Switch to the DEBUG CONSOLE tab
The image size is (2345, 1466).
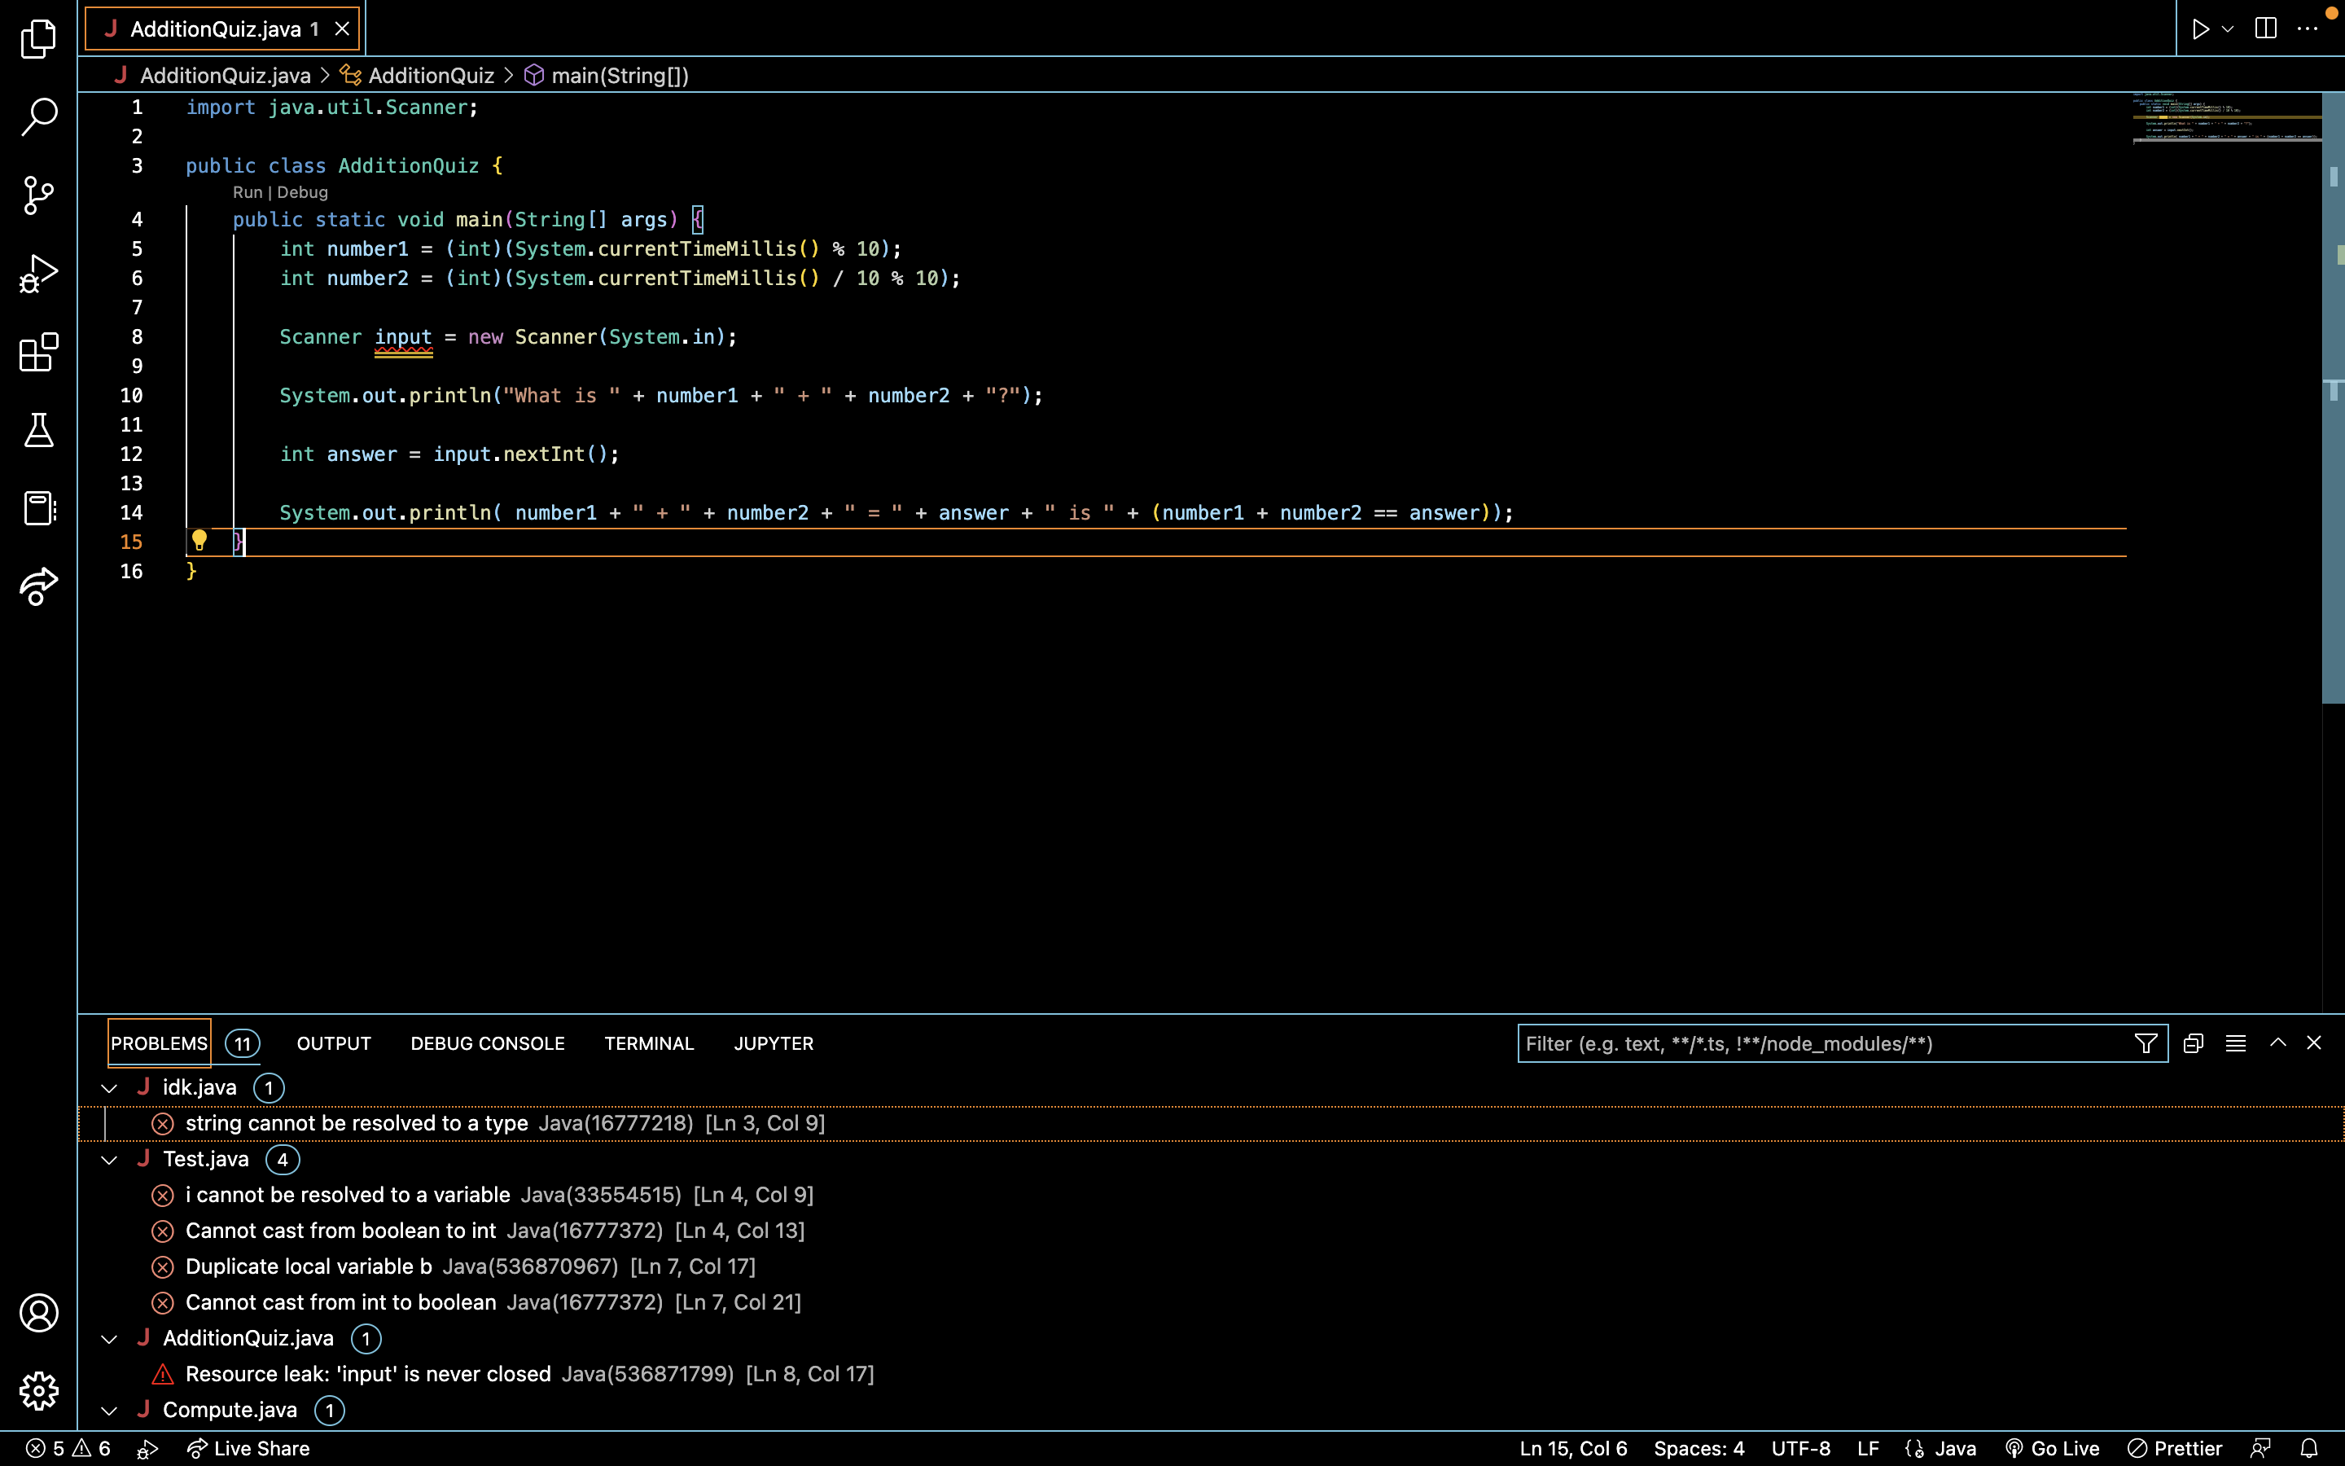[x=488, y=1043]
